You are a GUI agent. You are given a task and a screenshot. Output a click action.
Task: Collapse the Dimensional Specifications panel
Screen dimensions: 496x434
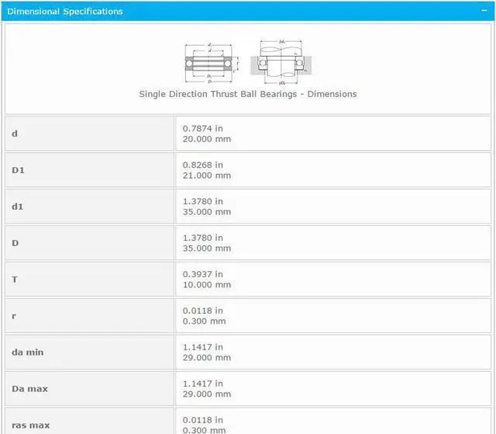coord(486,11)
